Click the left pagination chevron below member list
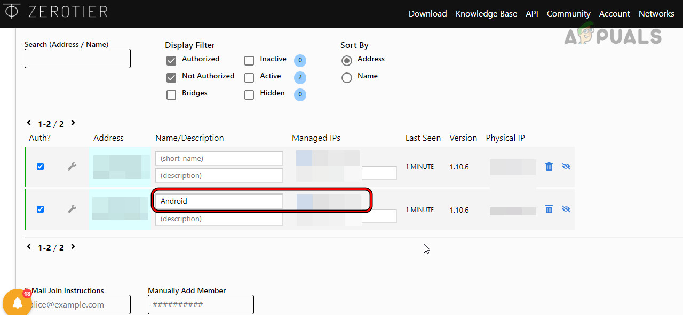 click(29, 246)
